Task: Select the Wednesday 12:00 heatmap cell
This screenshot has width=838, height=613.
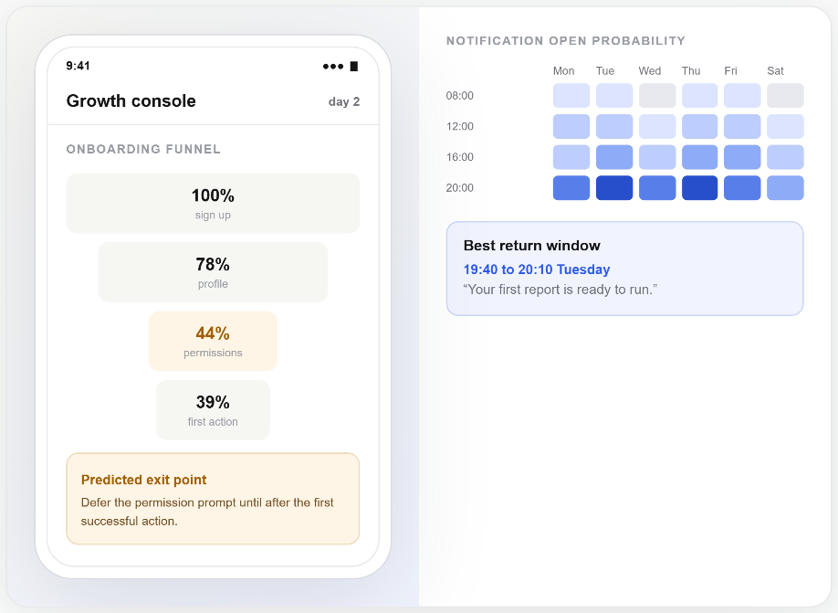Action: 657,126
